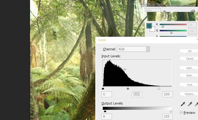Click the input highlight field 209
The height and width of the screenshot is (120, 198).
167,94
